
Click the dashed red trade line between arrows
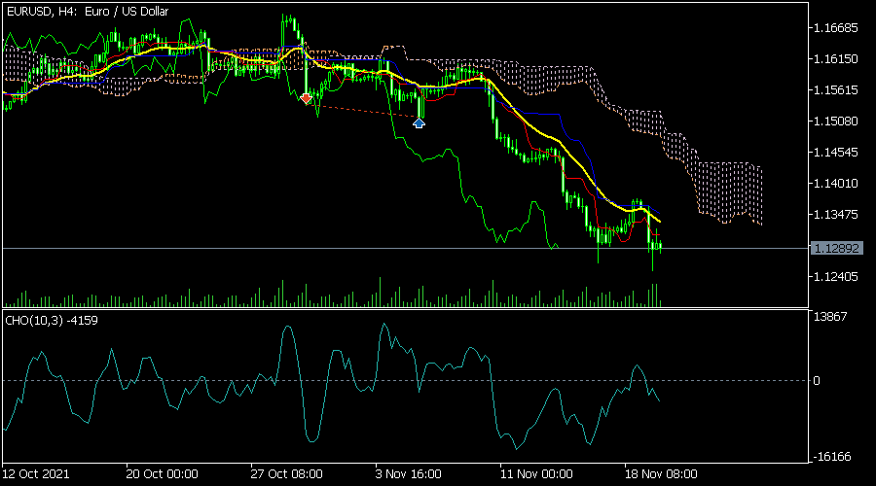click(363, 111)
